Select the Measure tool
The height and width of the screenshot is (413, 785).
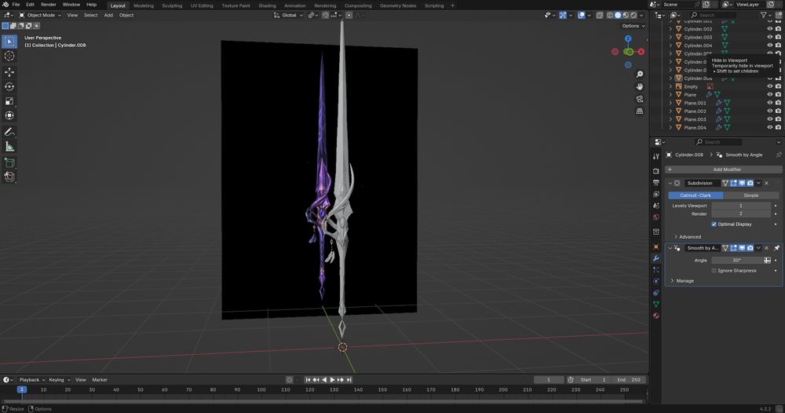click(9, 147)
